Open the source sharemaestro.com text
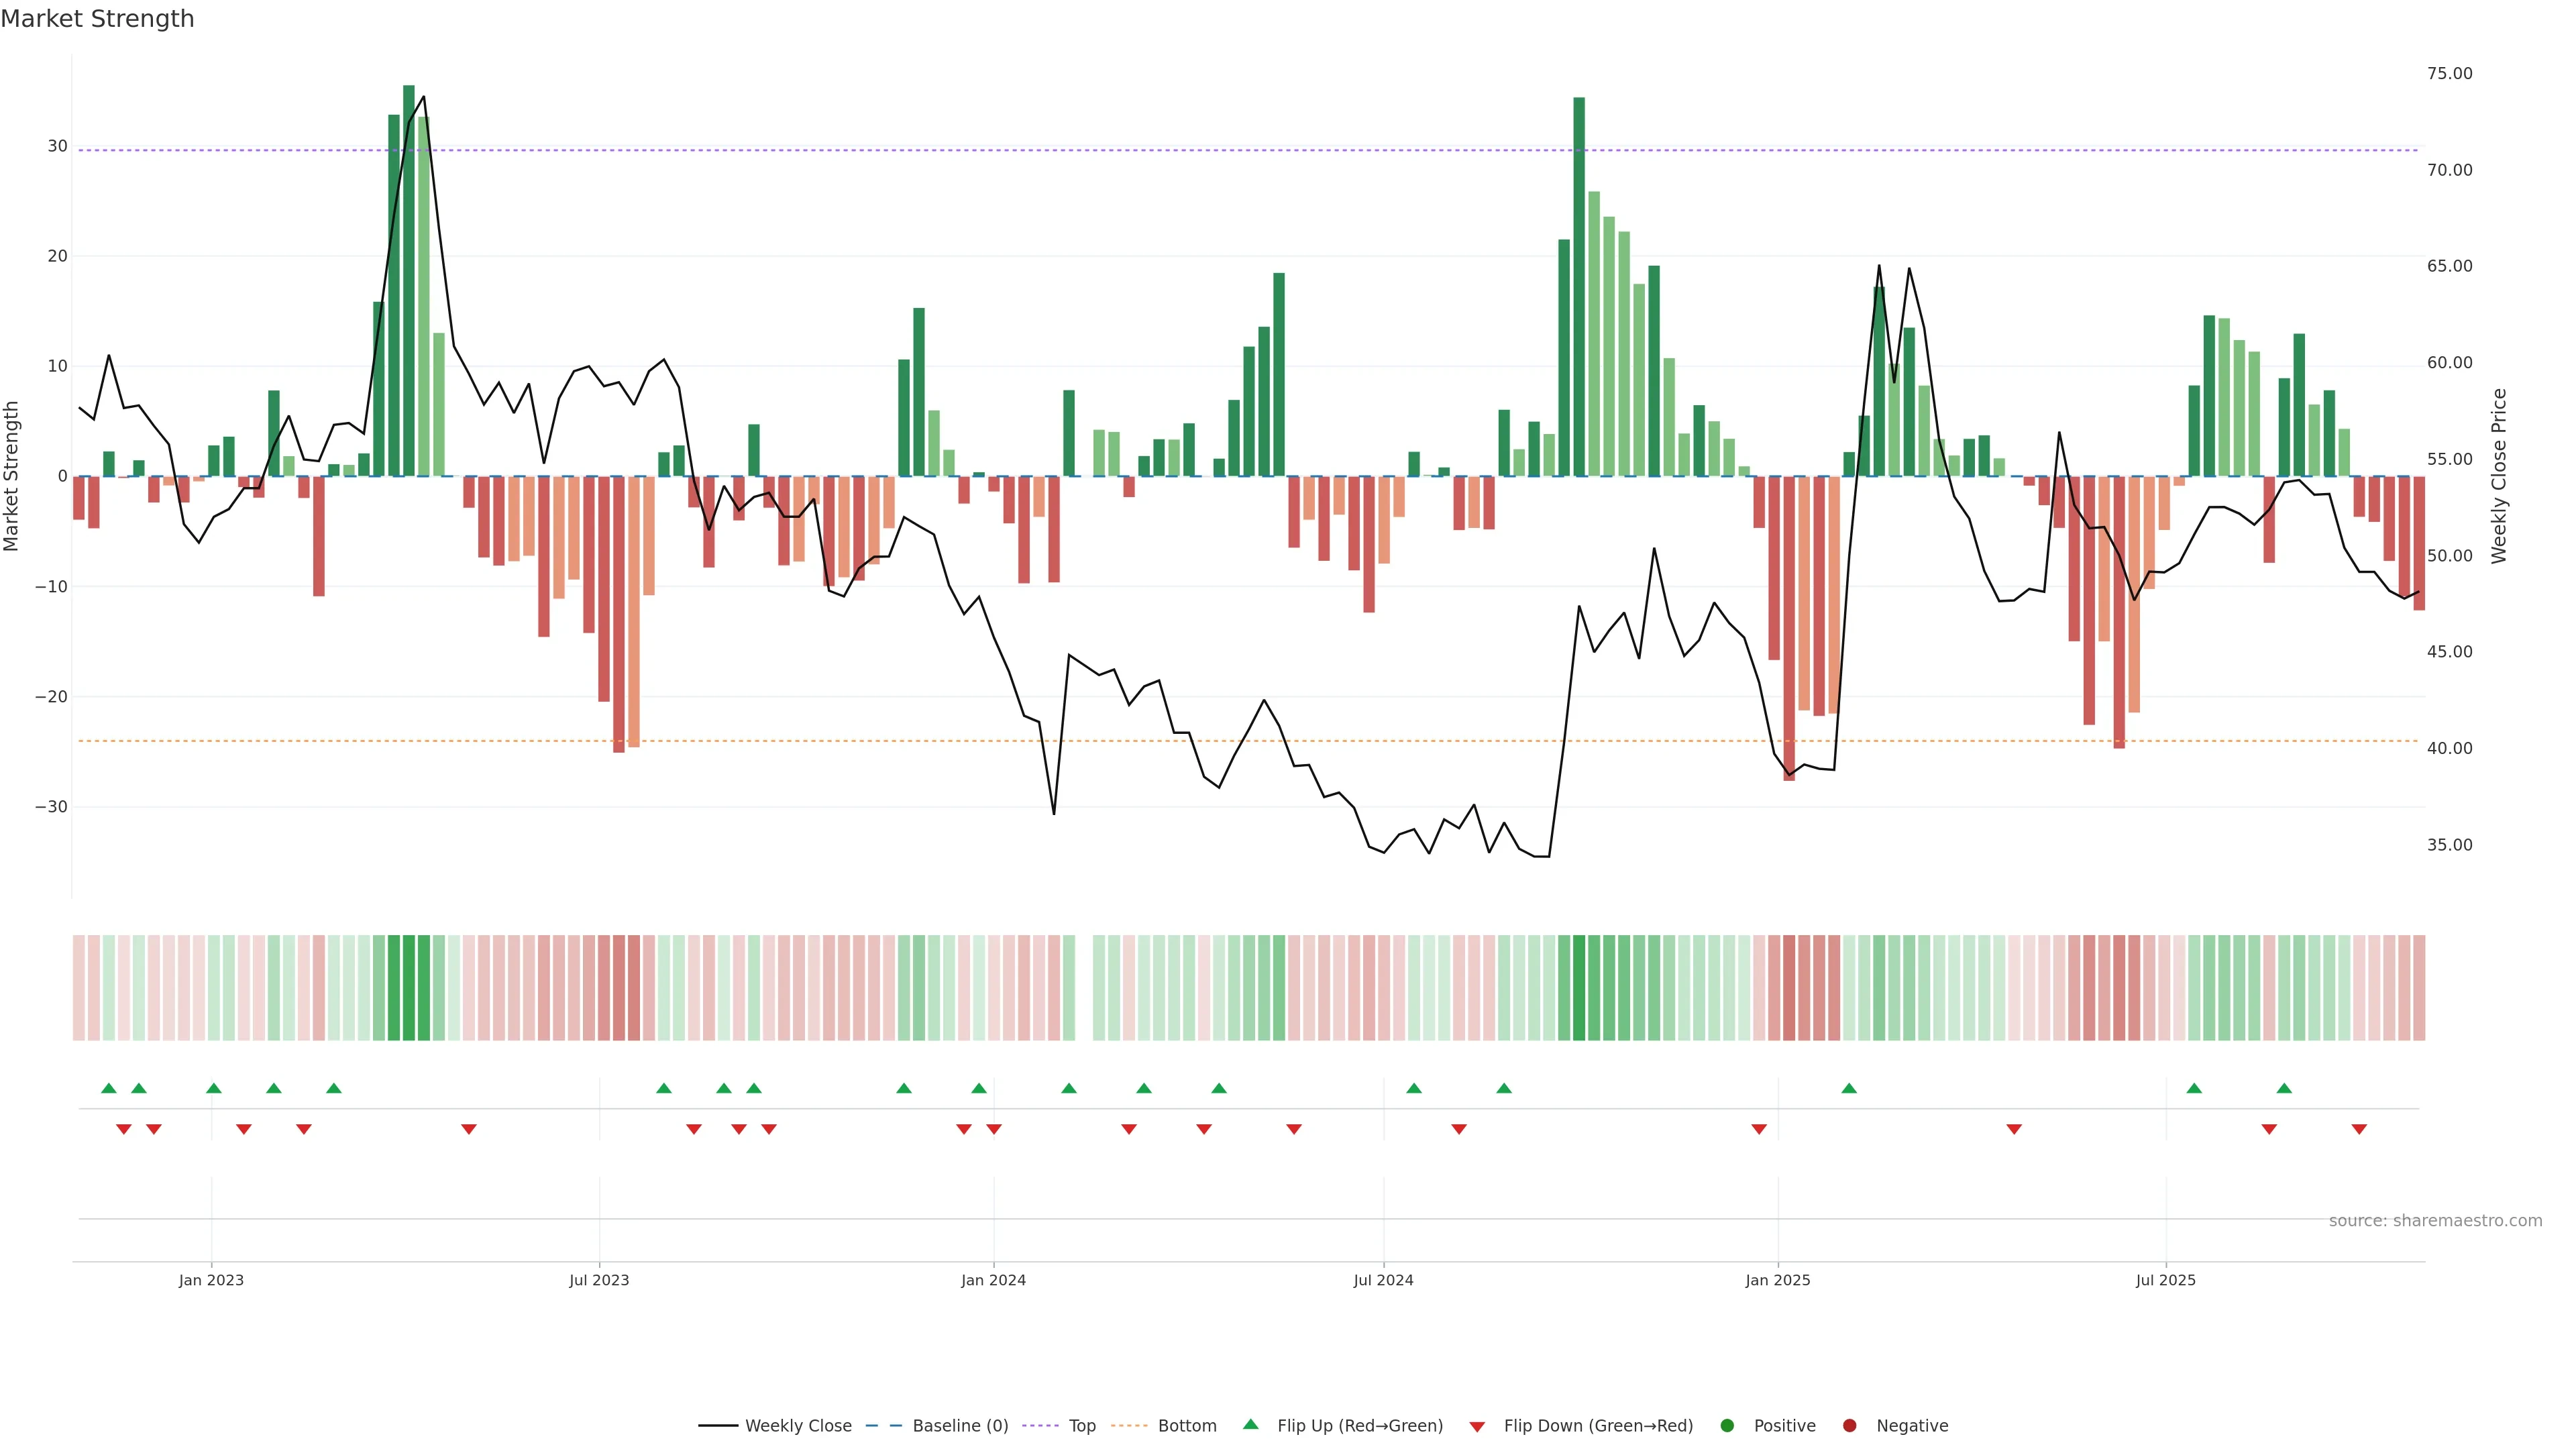Screen dimensions: 2576x1449 coord(2435,1221)
